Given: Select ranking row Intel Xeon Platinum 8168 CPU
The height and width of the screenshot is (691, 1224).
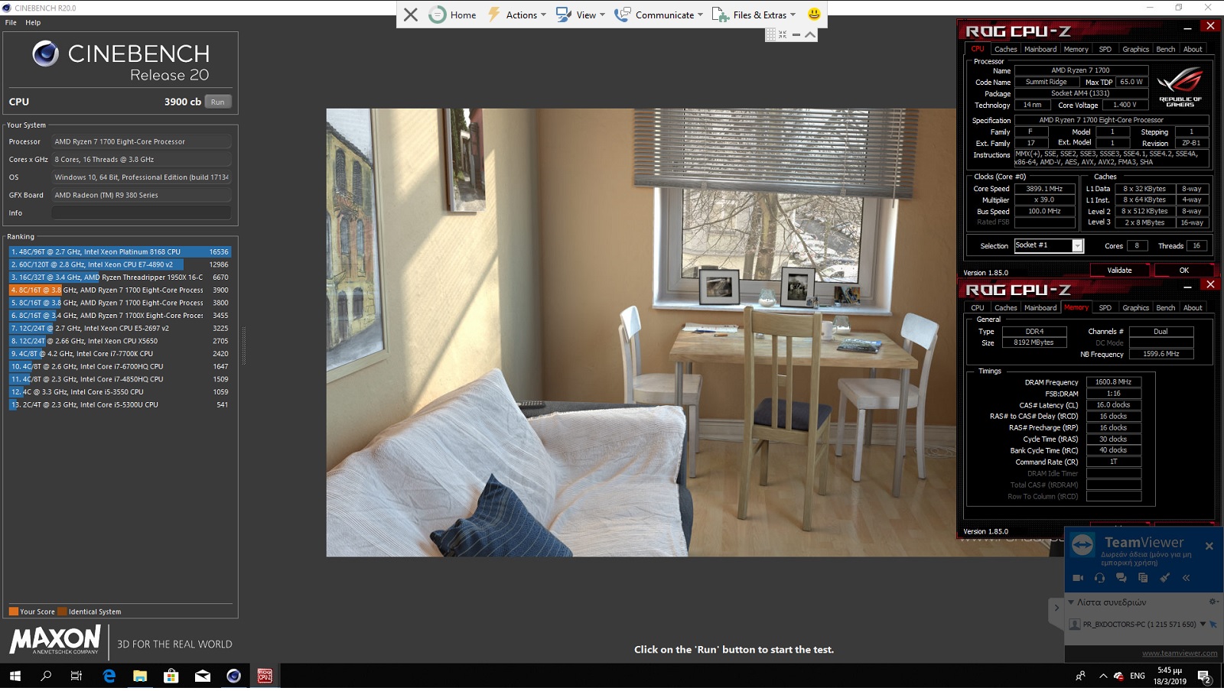Looking at the screenshot, I should tap(119, 251).
